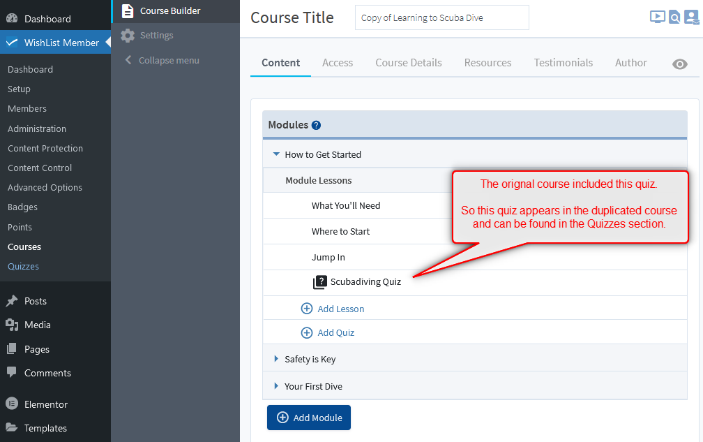Image resolution: width=703 pixels, height=442 pixels.
Task: Expand the Safety is Key module
Action: click(276, 359)
